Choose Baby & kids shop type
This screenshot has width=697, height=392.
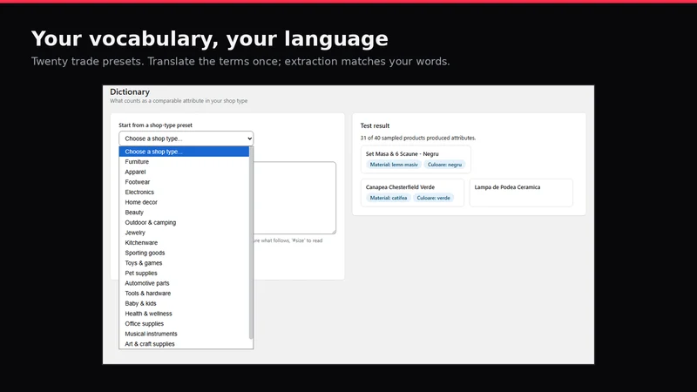click(x=184, y=303)
